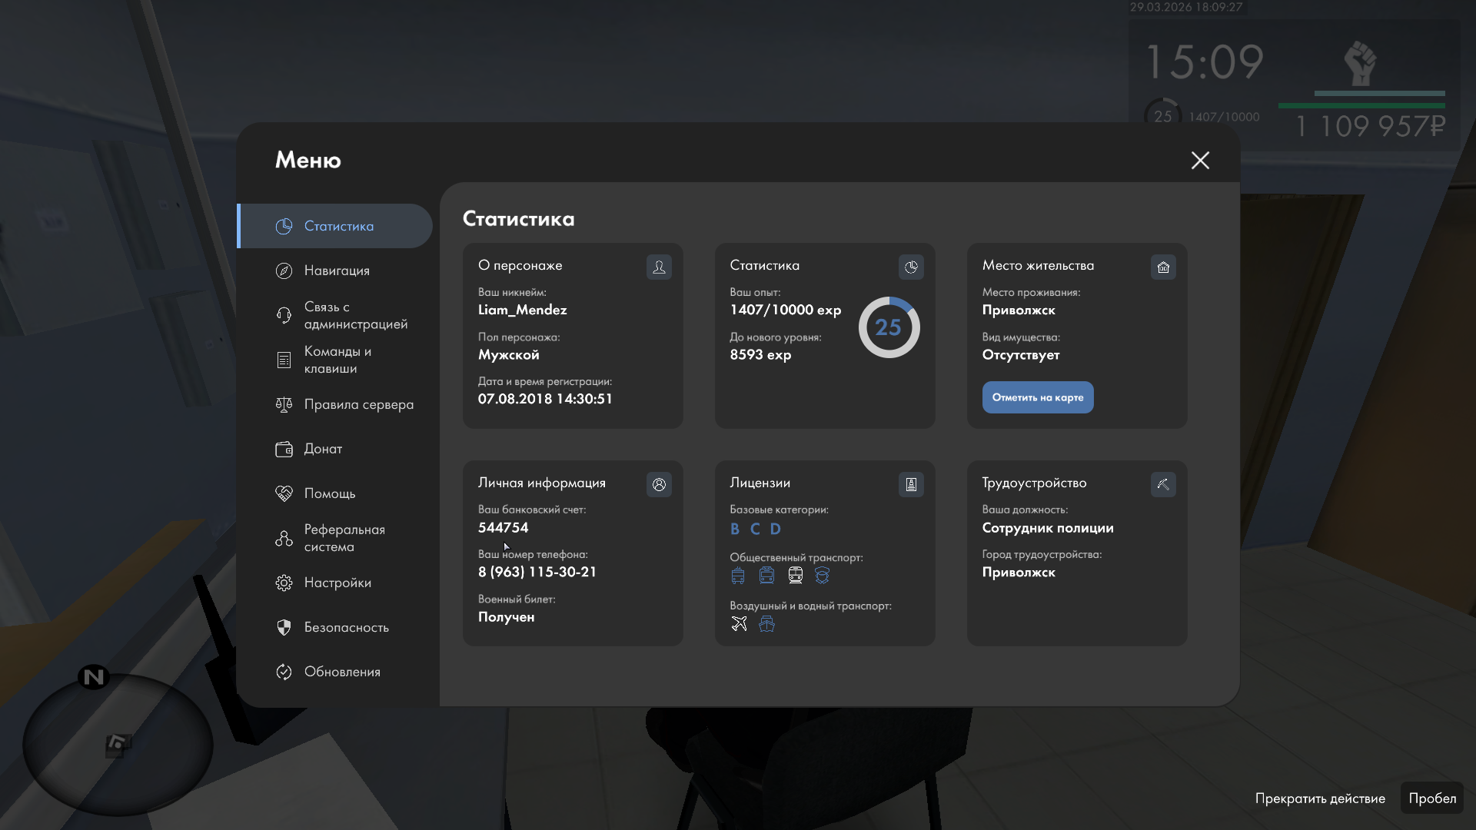Click the person icon in О персонаже card
The height and width of the screenshot is (830, 1476).
pos(659,267)
